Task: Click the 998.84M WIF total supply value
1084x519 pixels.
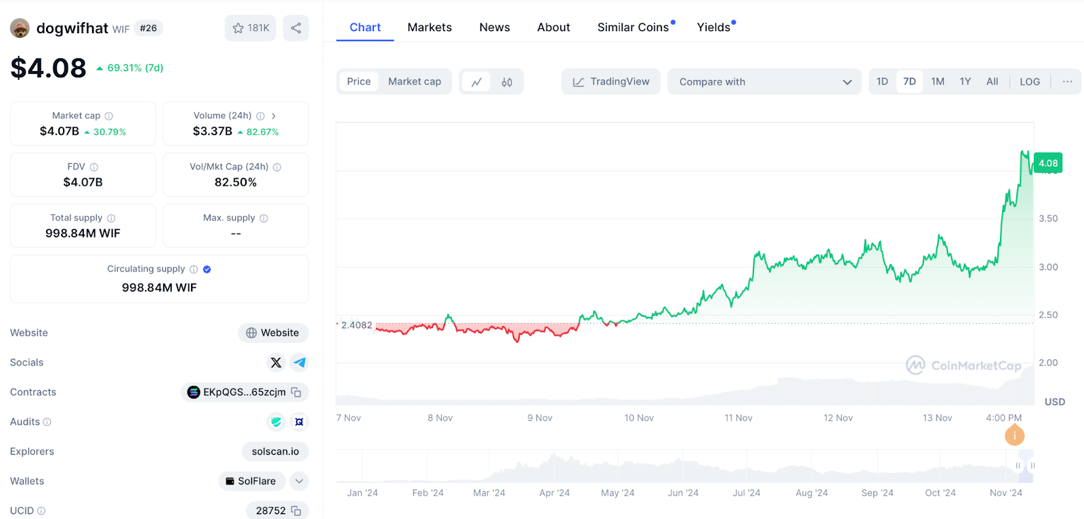Action: point(83,233)
